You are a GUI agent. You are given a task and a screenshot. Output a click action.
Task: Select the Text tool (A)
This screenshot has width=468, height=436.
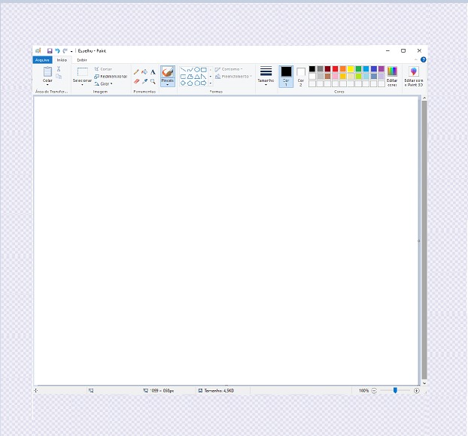point(153,72)
